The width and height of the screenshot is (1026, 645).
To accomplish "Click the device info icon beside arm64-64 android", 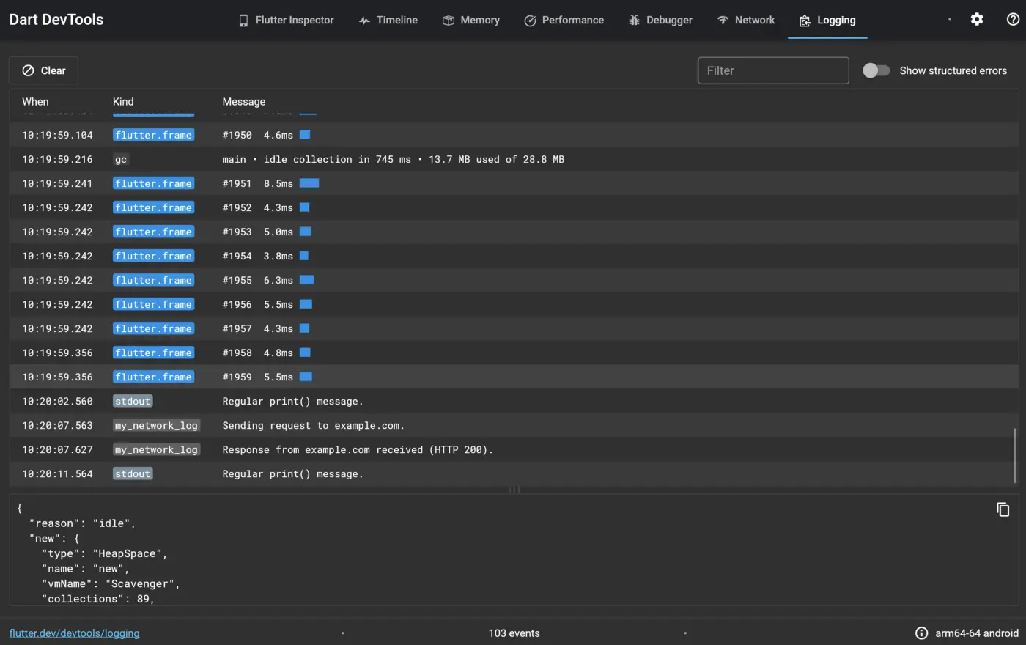I will pos(921,633).
